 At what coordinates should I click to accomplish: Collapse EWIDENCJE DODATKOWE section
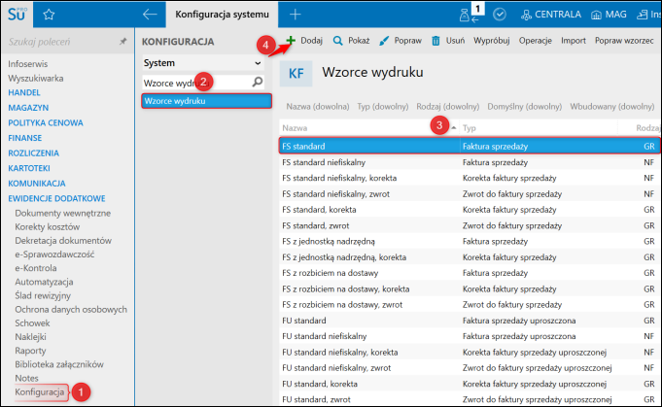(x=56, y=199)
